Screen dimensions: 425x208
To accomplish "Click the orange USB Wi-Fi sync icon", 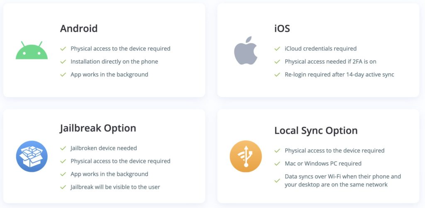I will tap(246, 156).
